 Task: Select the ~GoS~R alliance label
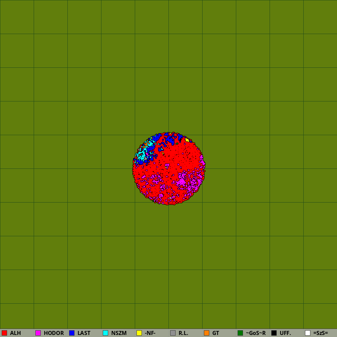point(256,333)
